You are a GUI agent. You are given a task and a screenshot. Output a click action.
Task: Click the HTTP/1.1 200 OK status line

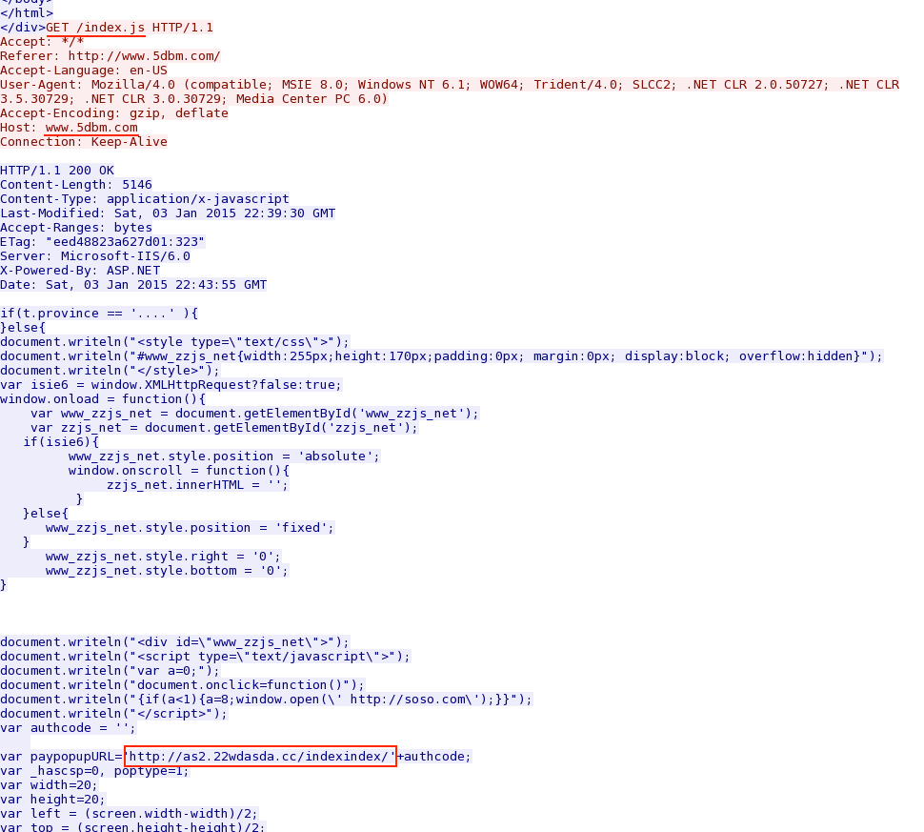[57, 171]
